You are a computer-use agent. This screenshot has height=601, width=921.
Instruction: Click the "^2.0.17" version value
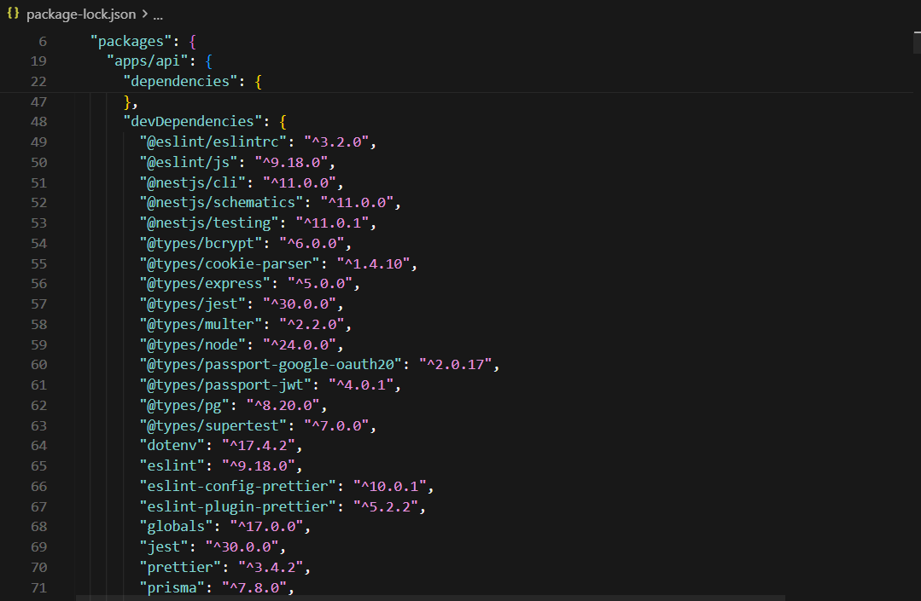point(455,364)
